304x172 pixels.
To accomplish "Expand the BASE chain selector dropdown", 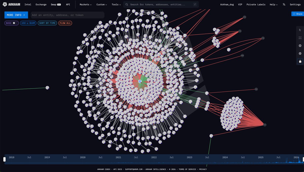I will click(11, 23).
